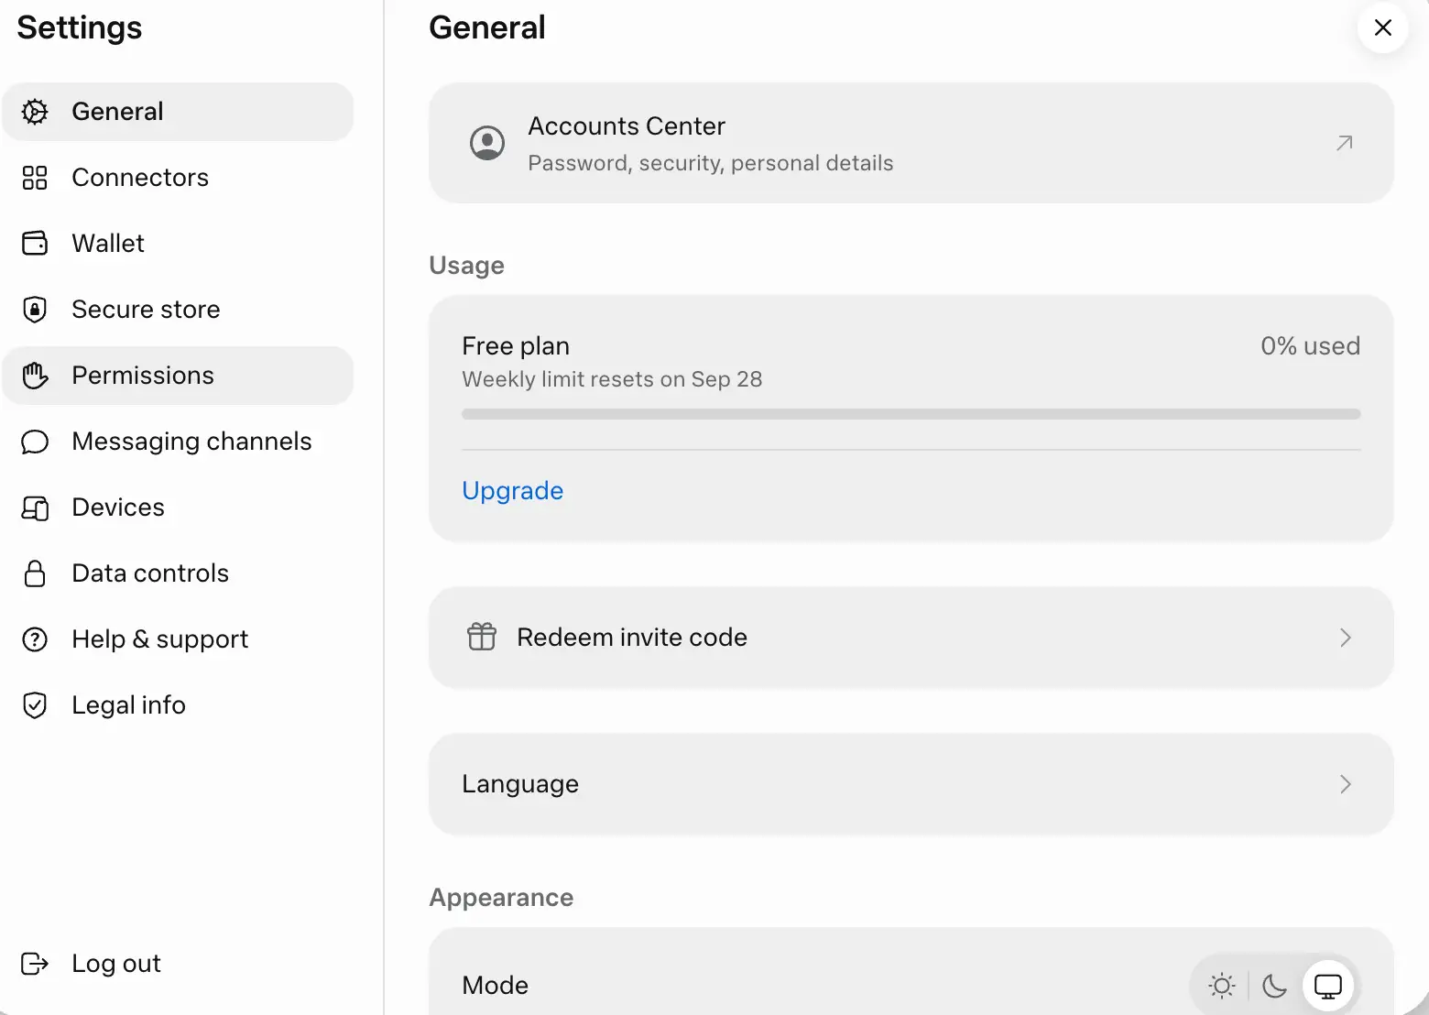This screenshot has height=1015, width=1429.
Task: Open Accounts Center external arrow
Action: (x=1345, y=143)
